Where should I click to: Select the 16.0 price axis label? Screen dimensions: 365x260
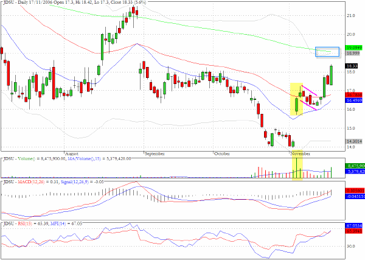350,109
